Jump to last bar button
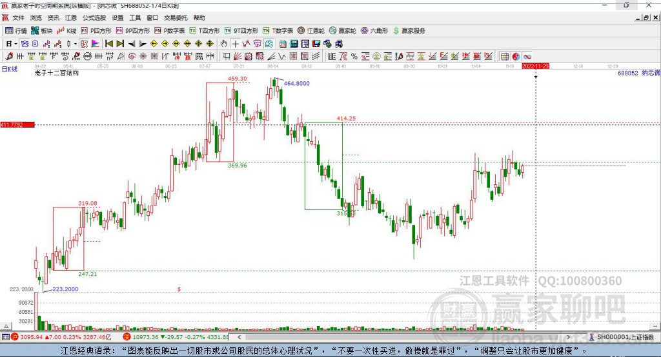This screenshot has height=357, width=661. pos(120,44)
